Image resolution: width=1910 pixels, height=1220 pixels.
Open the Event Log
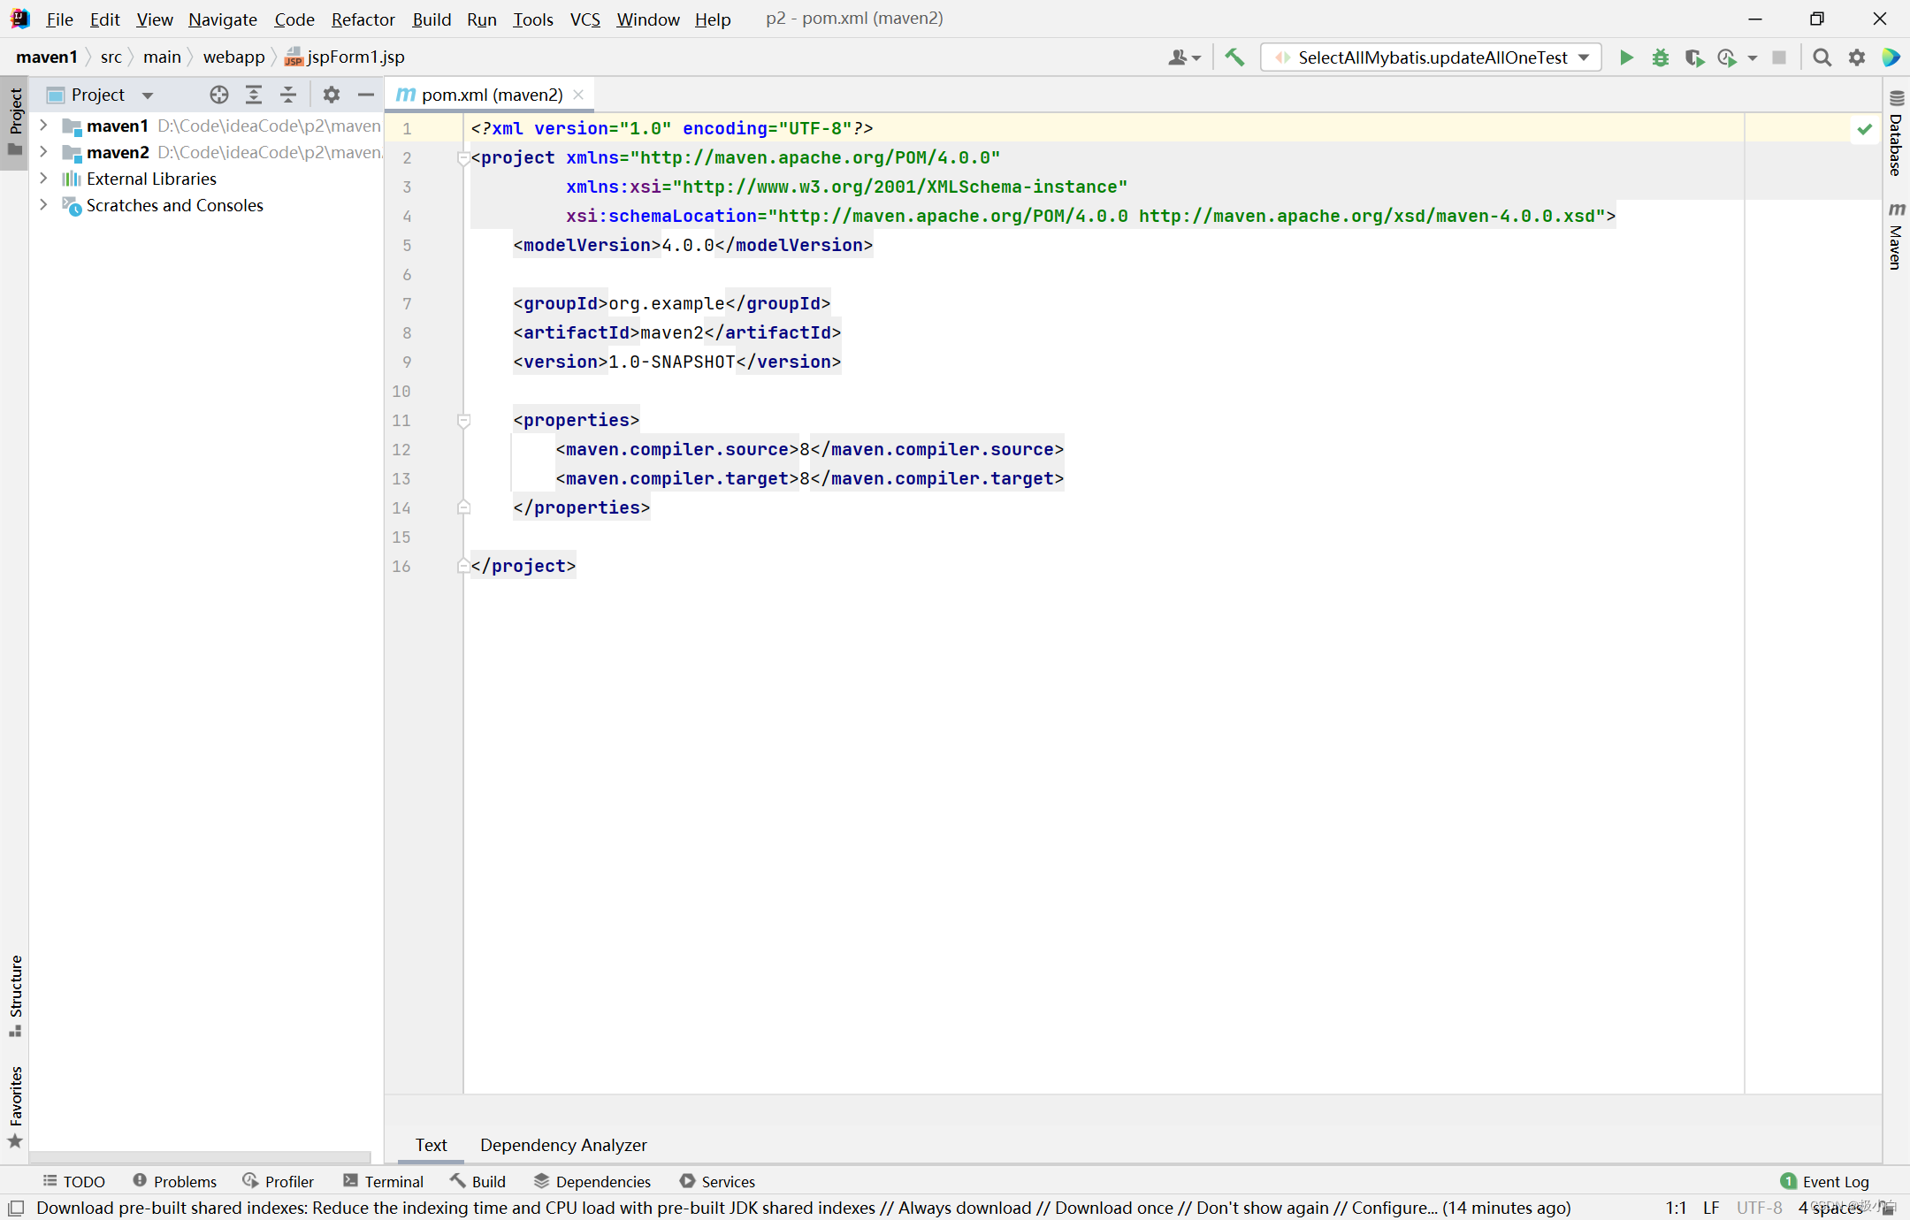pyautogui.click(x=1825, y=1181)
